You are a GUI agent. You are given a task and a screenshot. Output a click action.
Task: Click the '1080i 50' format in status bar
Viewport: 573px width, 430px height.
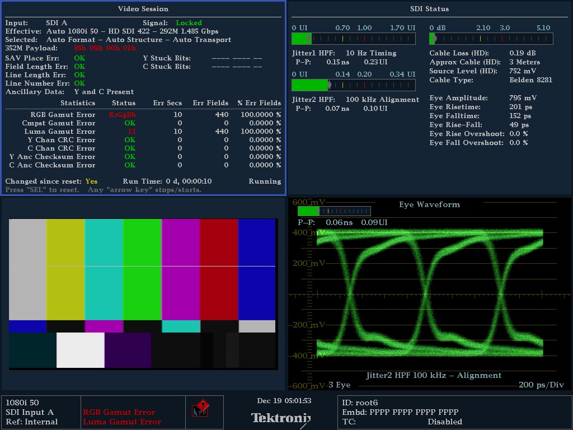pos(22,403)
